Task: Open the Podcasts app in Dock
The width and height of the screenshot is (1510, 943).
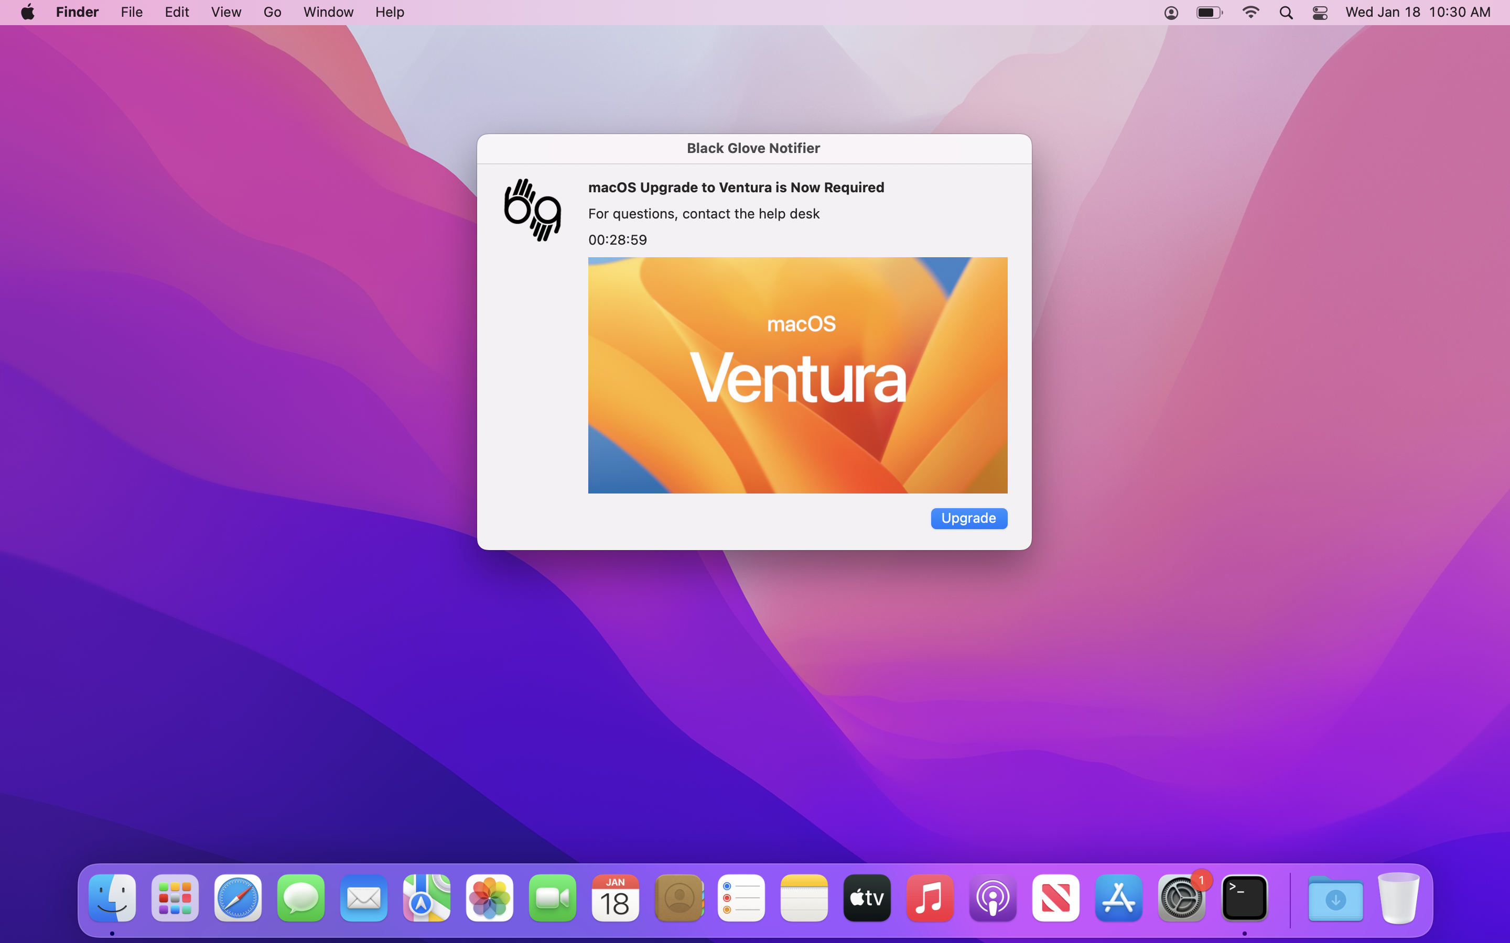Action: [992, 898]
